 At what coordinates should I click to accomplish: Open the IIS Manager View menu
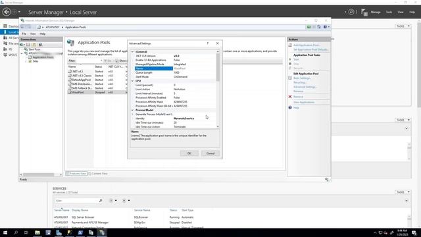click(x=33, y=34)
